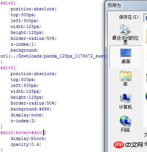Open Recent Places in the Save As sidebar
The height and width of the screenshot is (152, 147).
coord(125,34)
